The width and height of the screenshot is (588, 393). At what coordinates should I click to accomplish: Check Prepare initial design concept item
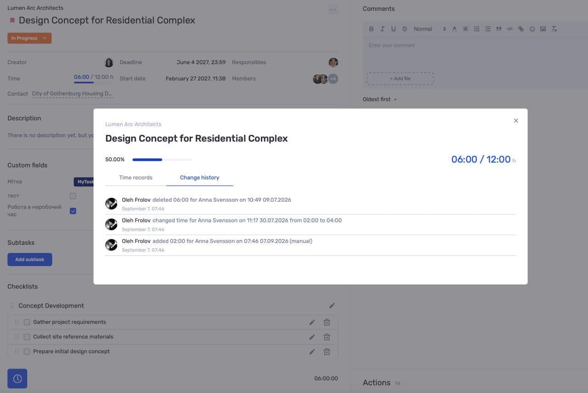27,352
